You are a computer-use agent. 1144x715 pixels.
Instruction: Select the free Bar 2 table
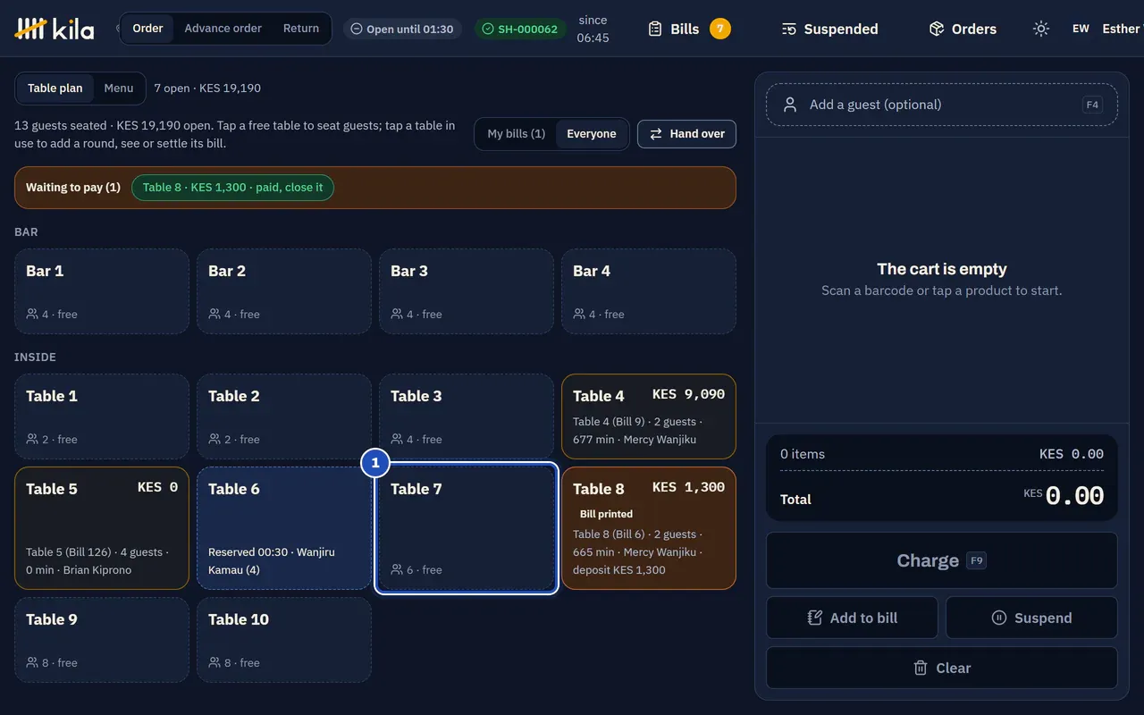coord(284,291)
